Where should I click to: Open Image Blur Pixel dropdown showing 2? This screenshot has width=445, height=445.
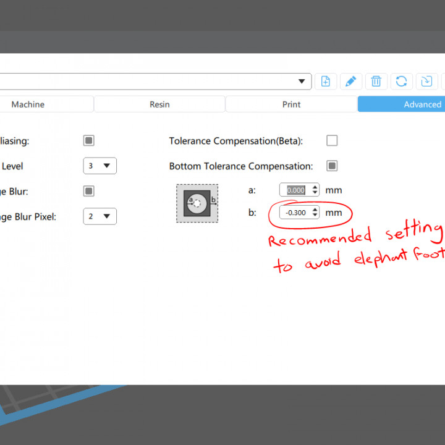pos(100,216)
